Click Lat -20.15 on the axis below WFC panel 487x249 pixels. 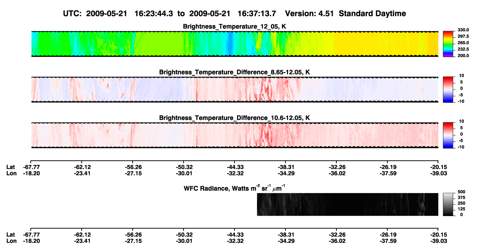click(x=438, y=234)
